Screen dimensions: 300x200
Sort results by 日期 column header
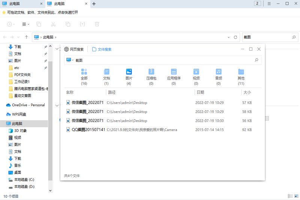(x=200, y=92)
